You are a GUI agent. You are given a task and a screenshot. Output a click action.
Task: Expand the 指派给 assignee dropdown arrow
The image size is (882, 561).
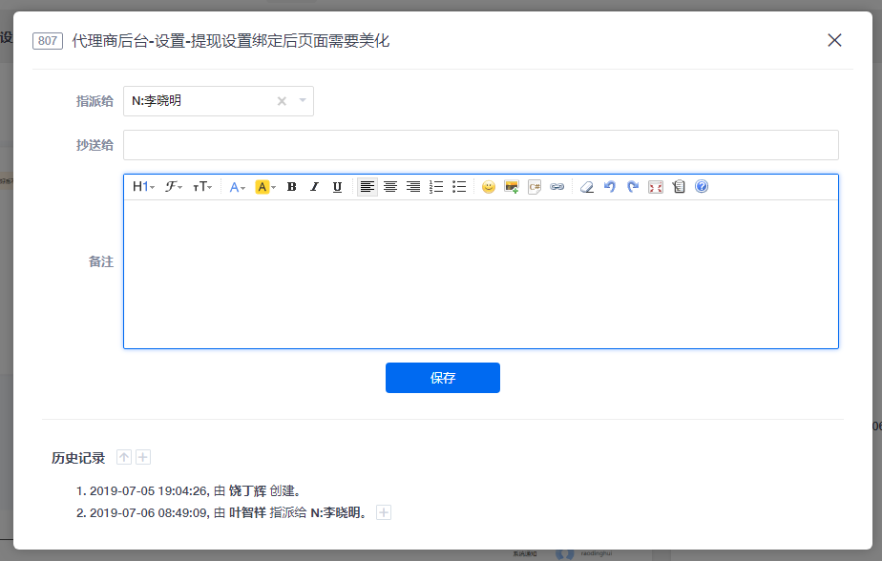tap(303, 100)
